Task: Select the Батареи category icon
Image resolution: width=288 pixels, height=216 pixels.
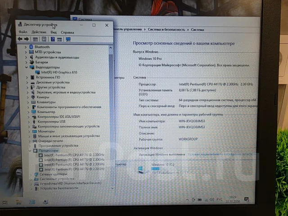Action: click(x=32, y=62)
